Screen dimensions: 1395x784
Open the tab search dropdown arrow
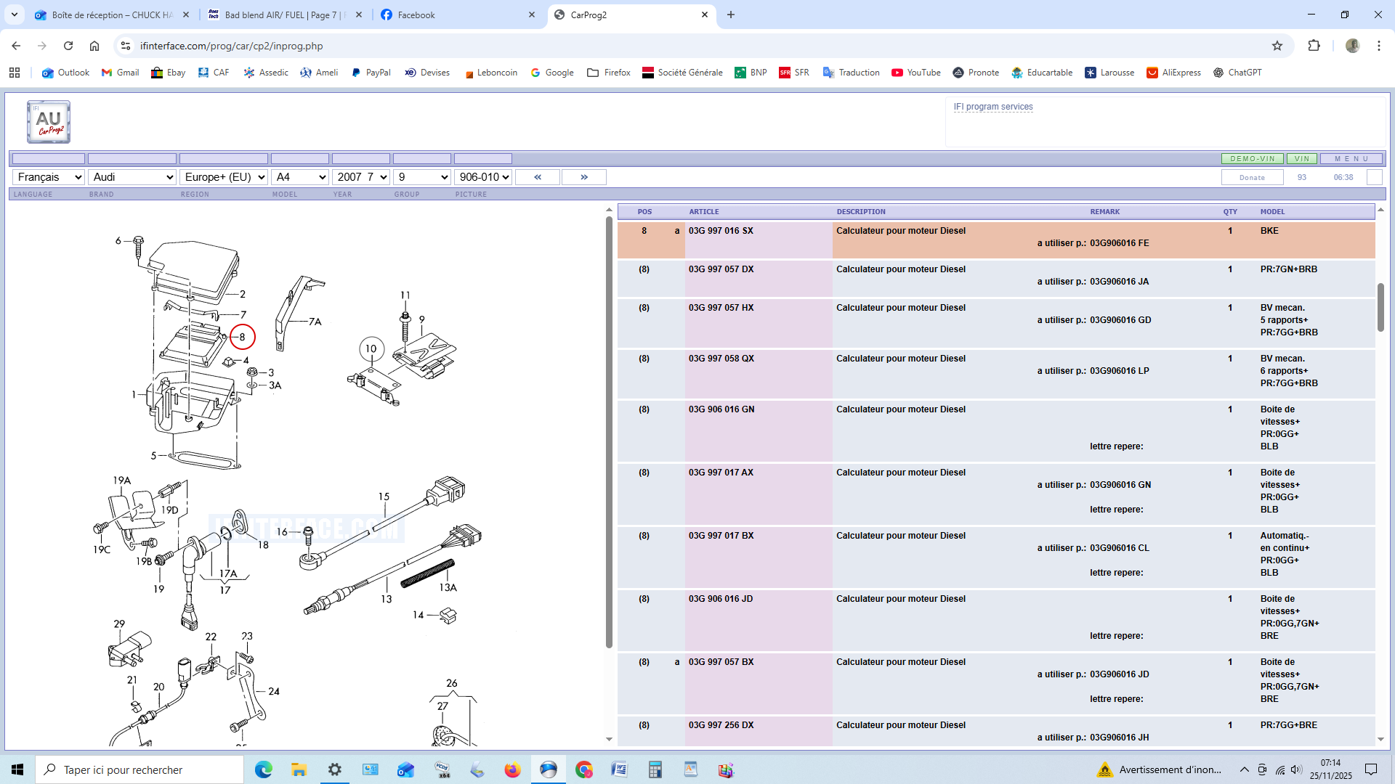point(14,15)
